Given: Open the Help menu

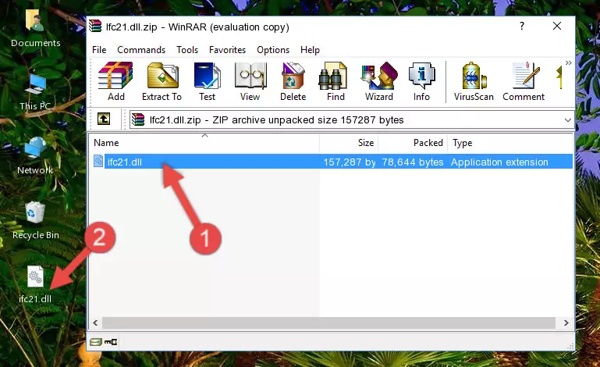Looking at the screenshot, I should 310,50.
